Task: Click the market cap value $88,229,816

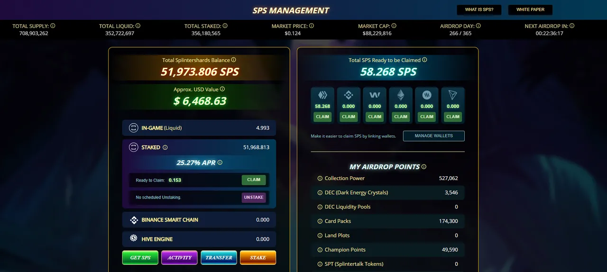Action: point(377,33)
